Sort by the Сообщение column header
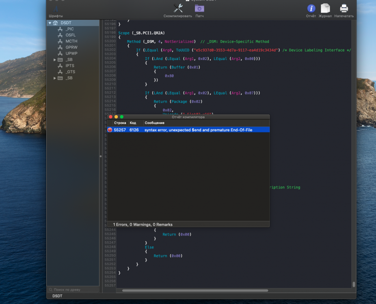This screenshot has width=376, height=304. [154, 123]
